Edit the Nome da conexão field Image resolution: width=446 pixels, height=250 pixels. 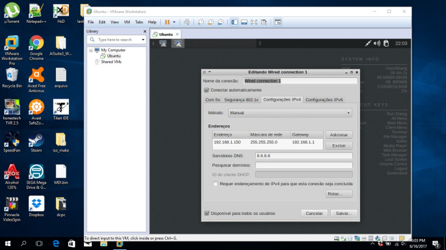[300, 81]
